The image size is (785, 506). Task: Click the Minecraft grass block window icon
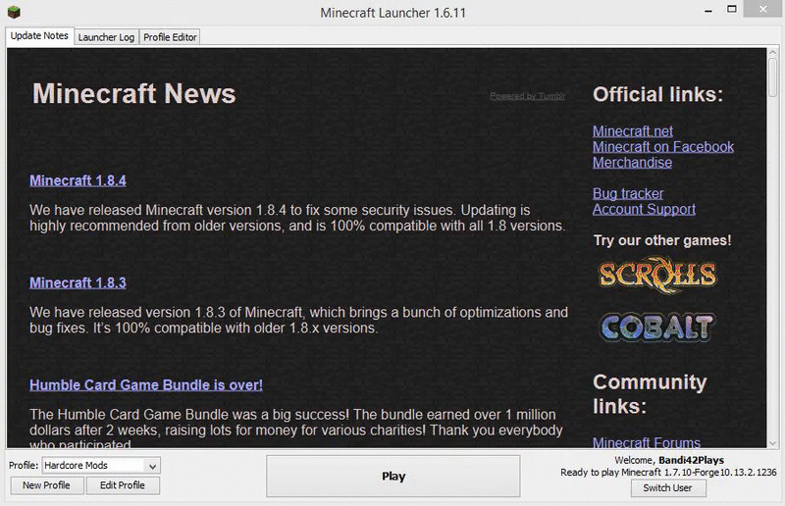[14, 12]
